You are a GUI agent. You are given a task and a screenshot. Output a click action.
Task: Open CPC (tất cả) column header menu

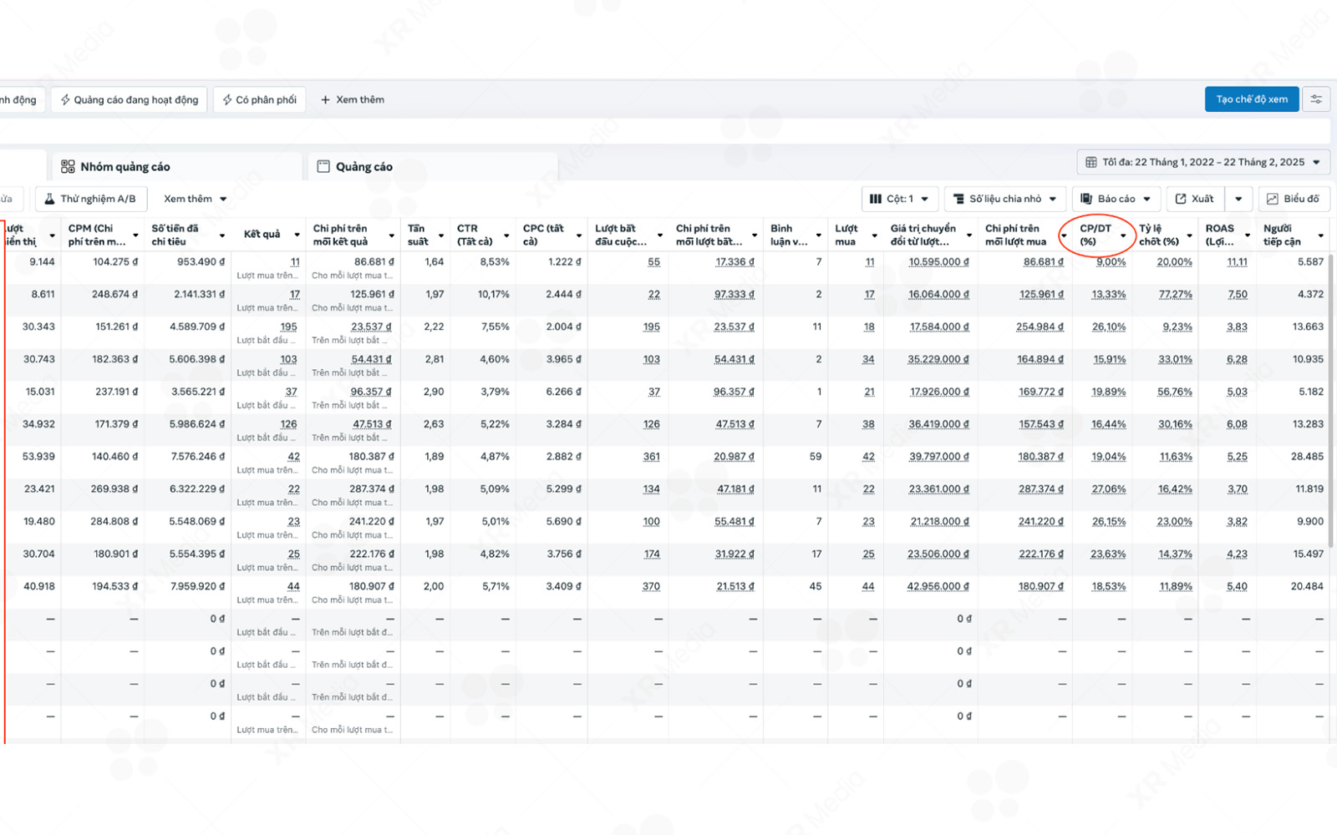tap(579, 235)
